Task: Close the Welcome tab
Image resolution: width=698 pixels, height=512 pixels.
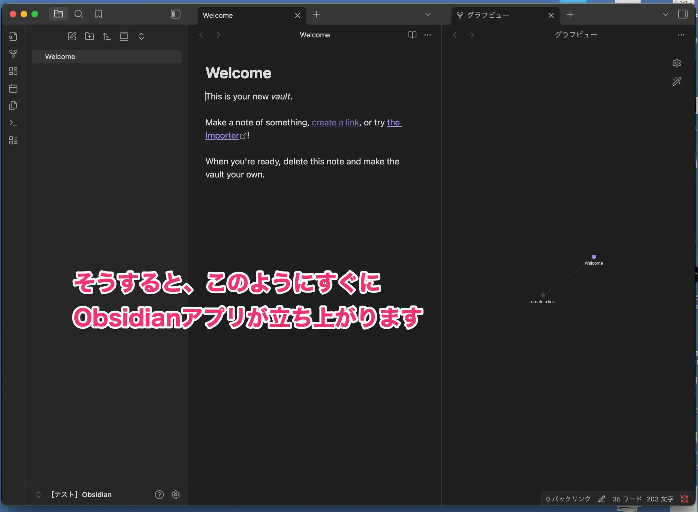Action: point(297,16)
